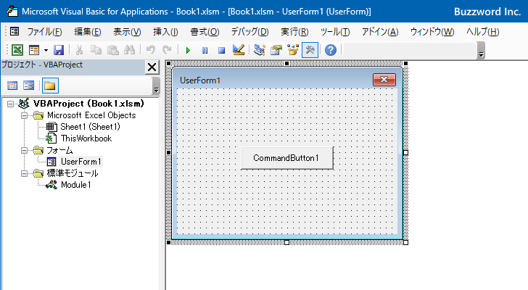528x290 pixels.
Task: Close the Project Explorer pane
Action: pos(152,67)
